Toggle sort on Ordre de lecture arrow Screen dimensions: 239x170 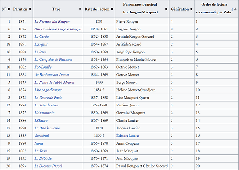coord(235,9)
